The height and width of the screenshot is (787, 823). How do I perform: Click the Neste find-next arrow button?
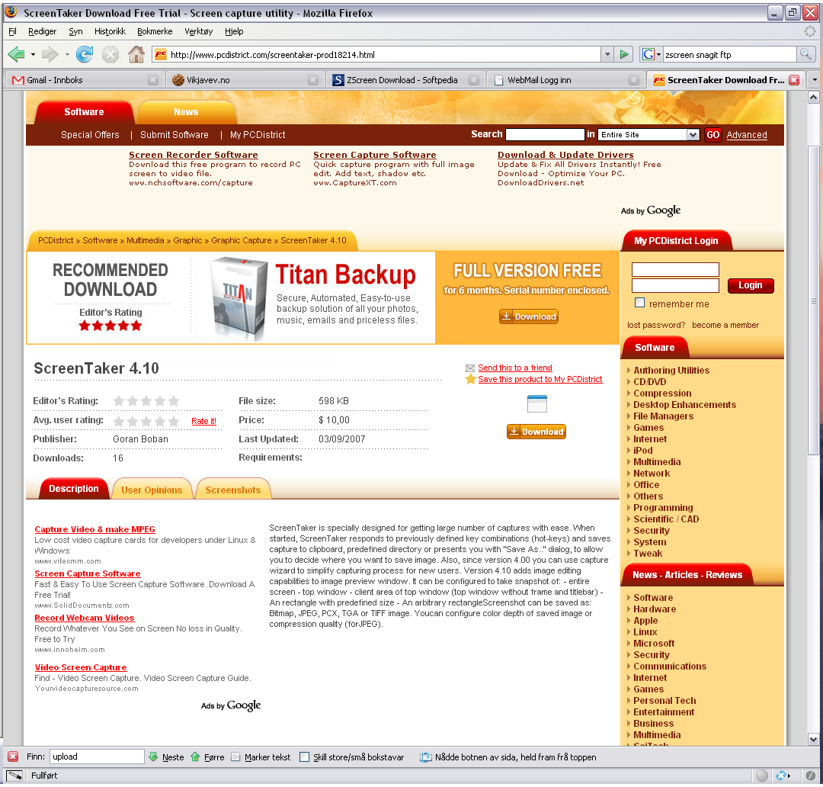(x=166, y=756)
